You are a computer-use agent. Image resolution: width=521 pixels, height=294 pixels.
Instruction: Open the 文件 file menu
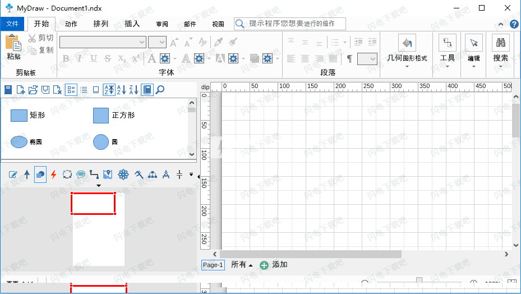click(12, 24)
